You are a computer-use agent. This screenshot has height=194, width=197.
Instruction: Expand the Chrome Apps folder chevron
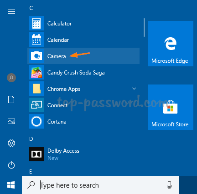click(x=134, y=89)
